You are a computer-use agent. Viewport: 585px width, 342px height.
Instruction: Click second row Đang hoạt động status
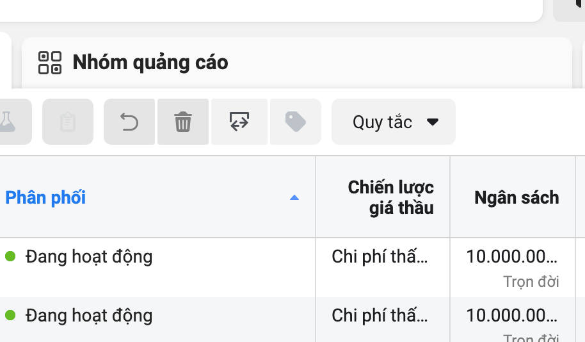pos(89,316)
